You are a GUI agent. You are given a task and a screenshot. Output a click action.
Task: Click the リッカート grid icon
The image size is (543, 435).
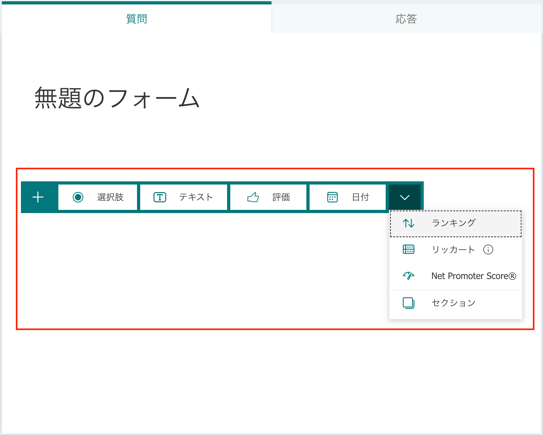(409, 250)
